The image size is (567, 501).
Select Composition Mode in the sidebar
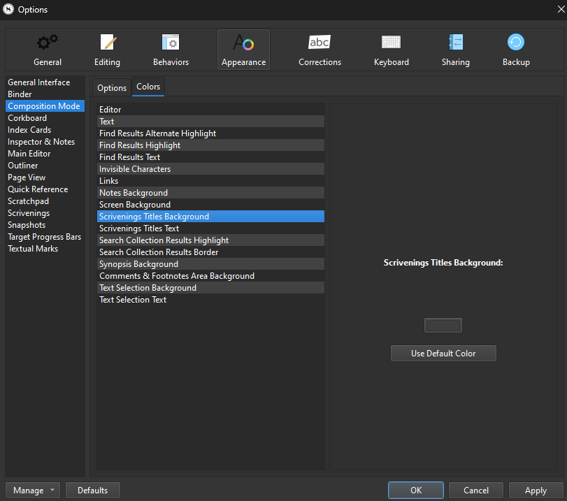(44, 106)
